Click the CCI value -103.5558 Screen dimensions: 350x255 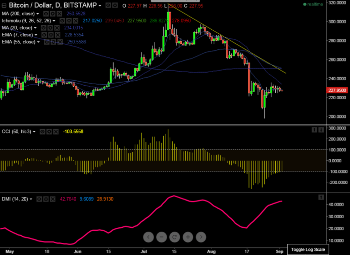tap(73, 132)
